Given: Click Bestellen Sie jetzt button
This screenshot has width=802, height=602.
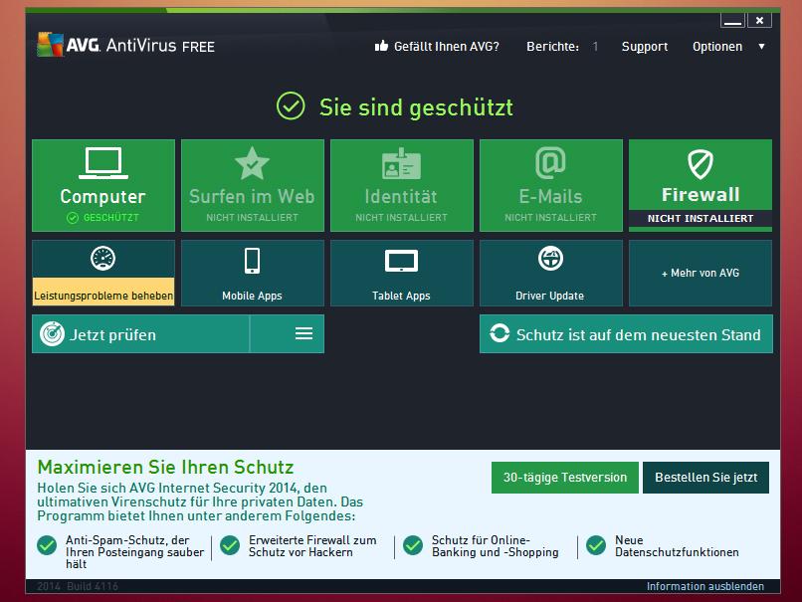Looking at the screenshot, I should (705, 478).
